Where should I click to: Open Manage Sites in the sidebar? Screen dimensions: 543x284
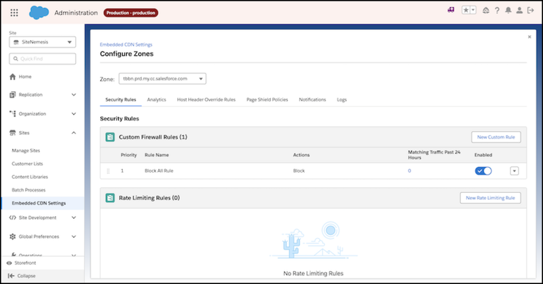[26, 151]
